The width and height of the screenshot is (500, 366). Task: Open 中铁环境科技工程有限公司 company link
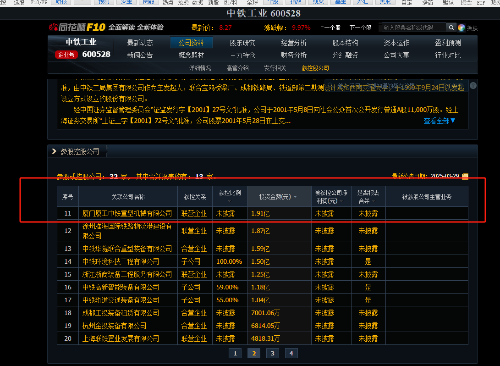[121, 261]
